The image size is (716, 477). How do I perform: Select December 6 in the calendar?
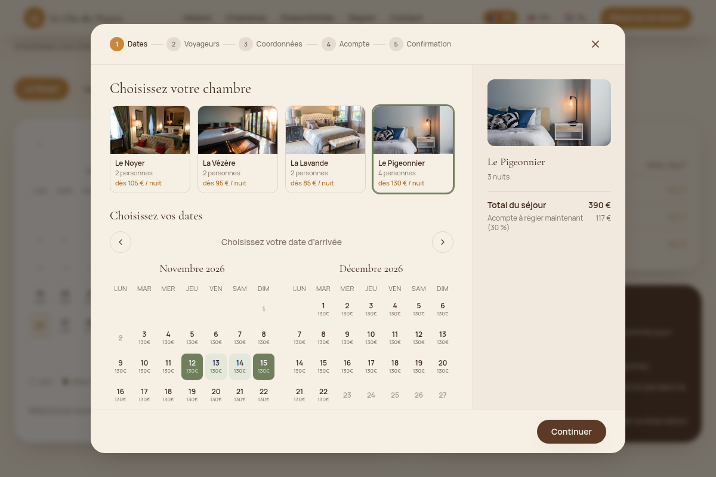point(443,309)
